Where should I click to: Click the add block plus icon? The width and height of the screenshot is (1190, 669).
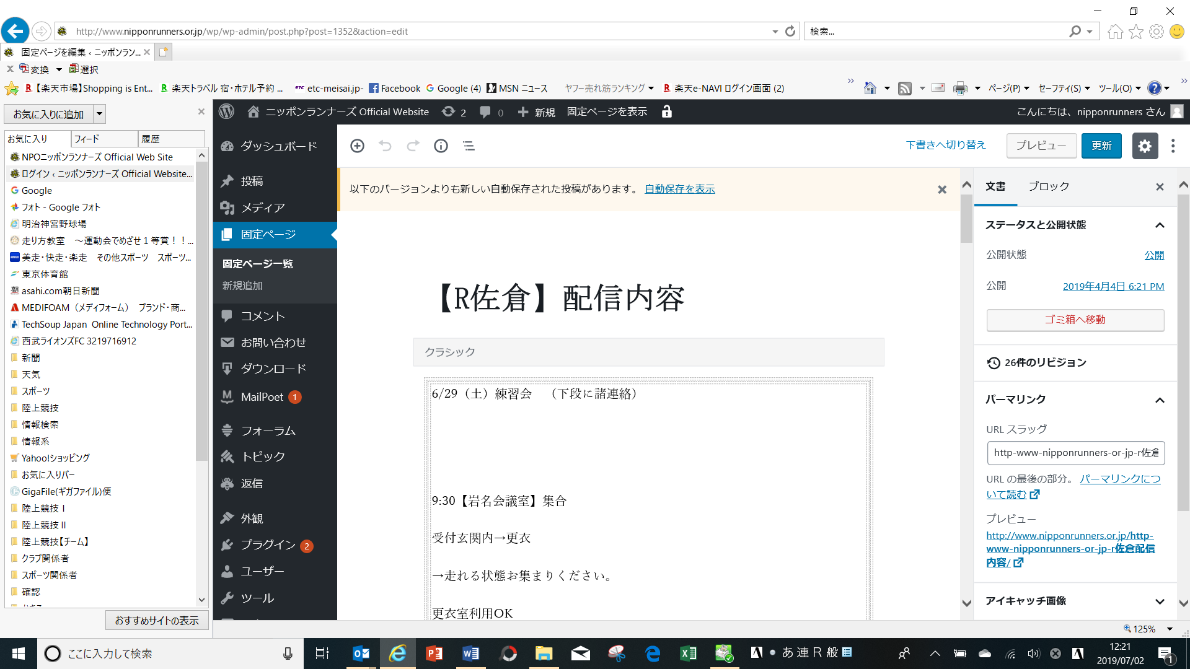click(x=357, y=146)
